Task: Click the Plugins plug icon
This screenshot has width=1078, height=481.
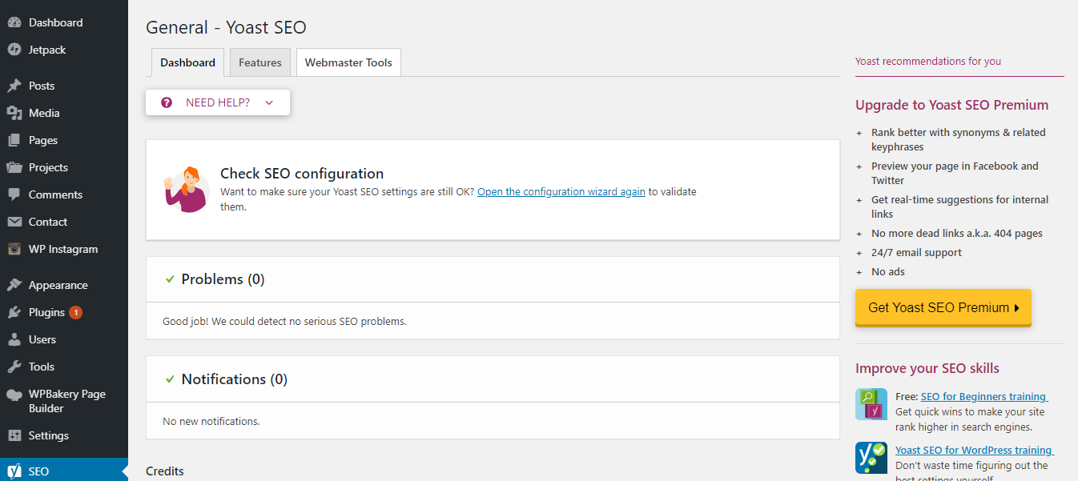Action: 14,312
